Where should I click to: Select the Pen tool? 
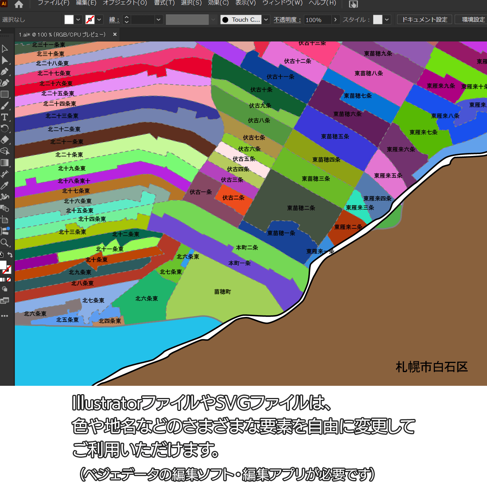coord(5,72)
